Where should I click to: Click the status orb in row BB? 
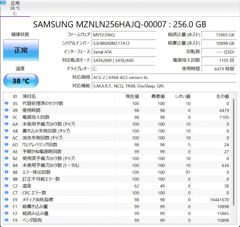(x=6, y=179)
